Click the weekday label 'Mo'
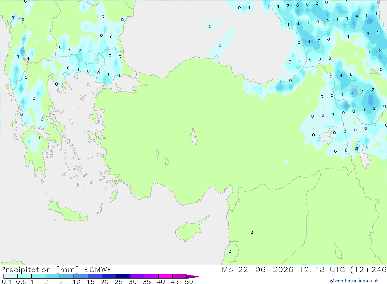Viewport: 387px width, 284px height. [x=227, y=269]
